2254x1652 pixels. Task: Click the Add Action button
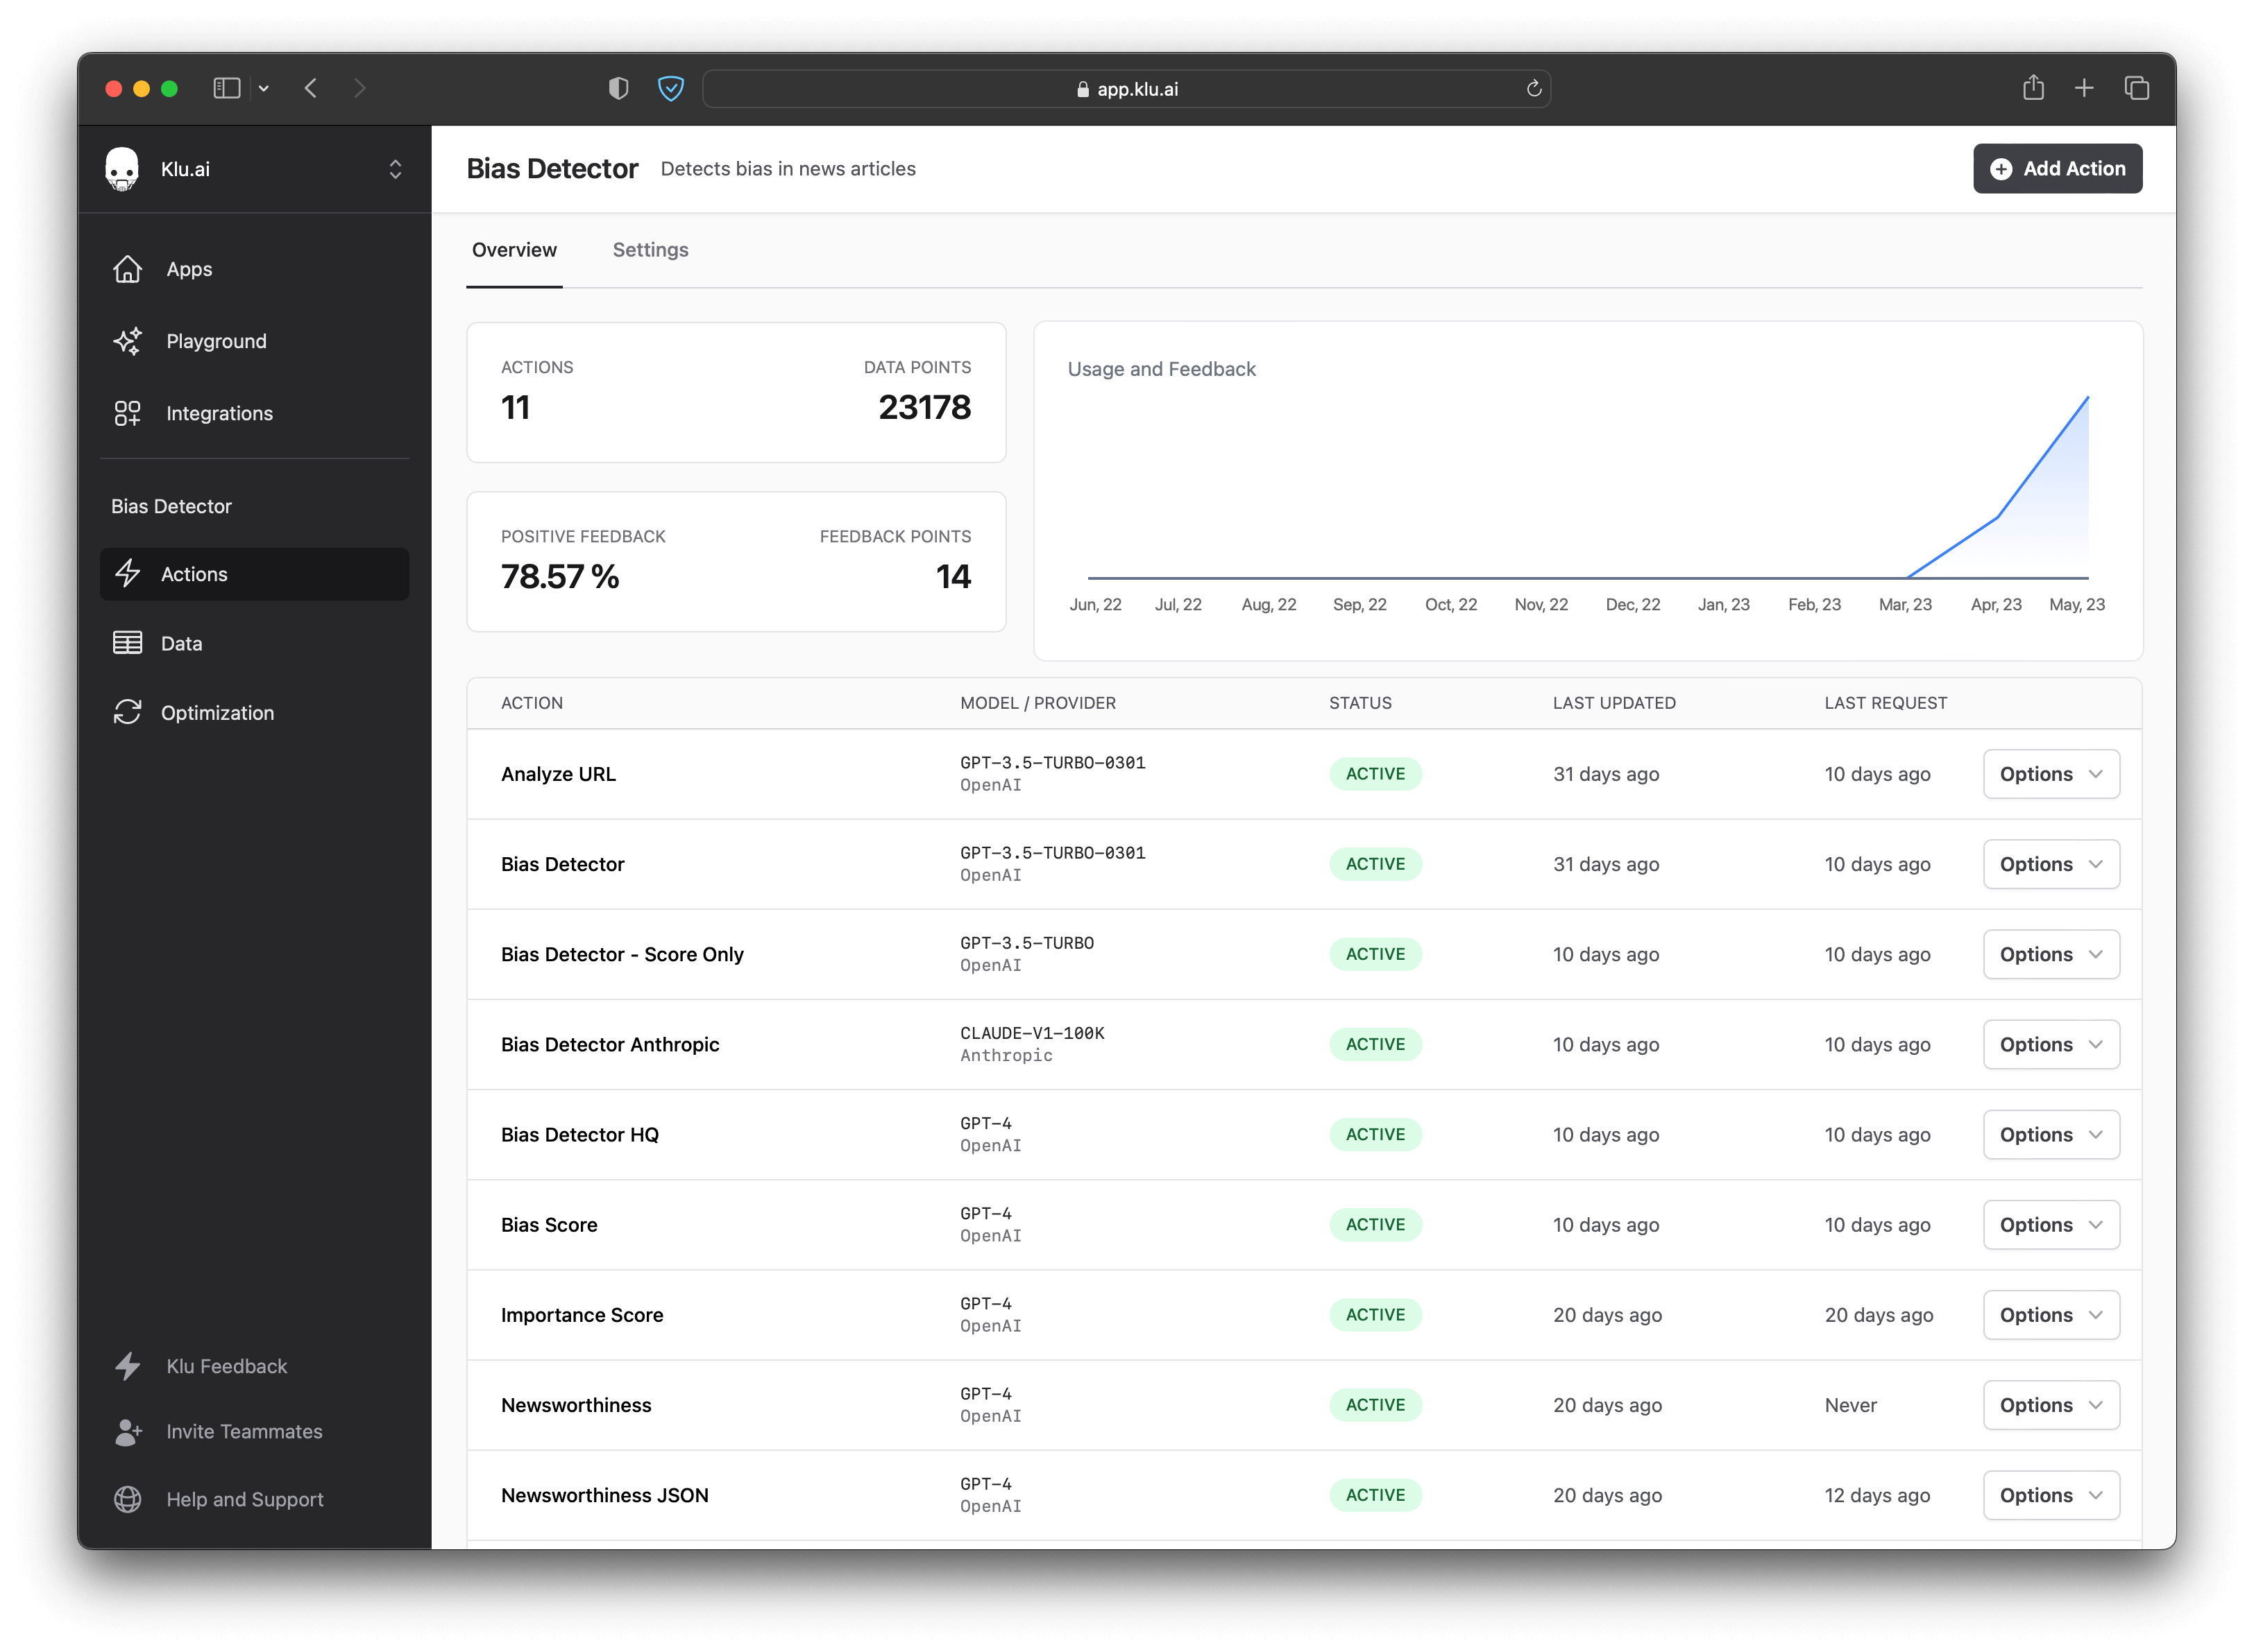coord(2057,168)
